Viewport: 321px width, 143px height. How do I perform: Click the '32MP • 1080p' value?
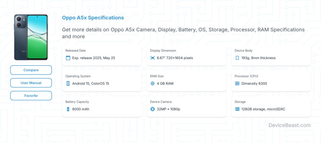click(x=168, y=109)
